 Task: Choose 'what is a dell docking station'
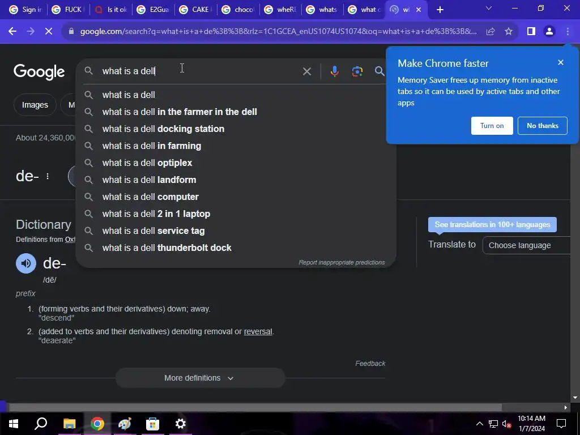[x=236, y=129]
